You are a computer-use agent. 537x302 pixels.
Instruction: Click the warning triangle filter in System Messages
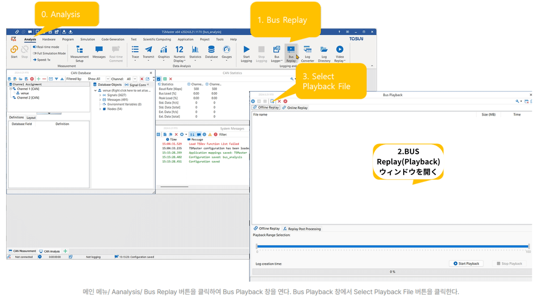[x=210, y=134]
